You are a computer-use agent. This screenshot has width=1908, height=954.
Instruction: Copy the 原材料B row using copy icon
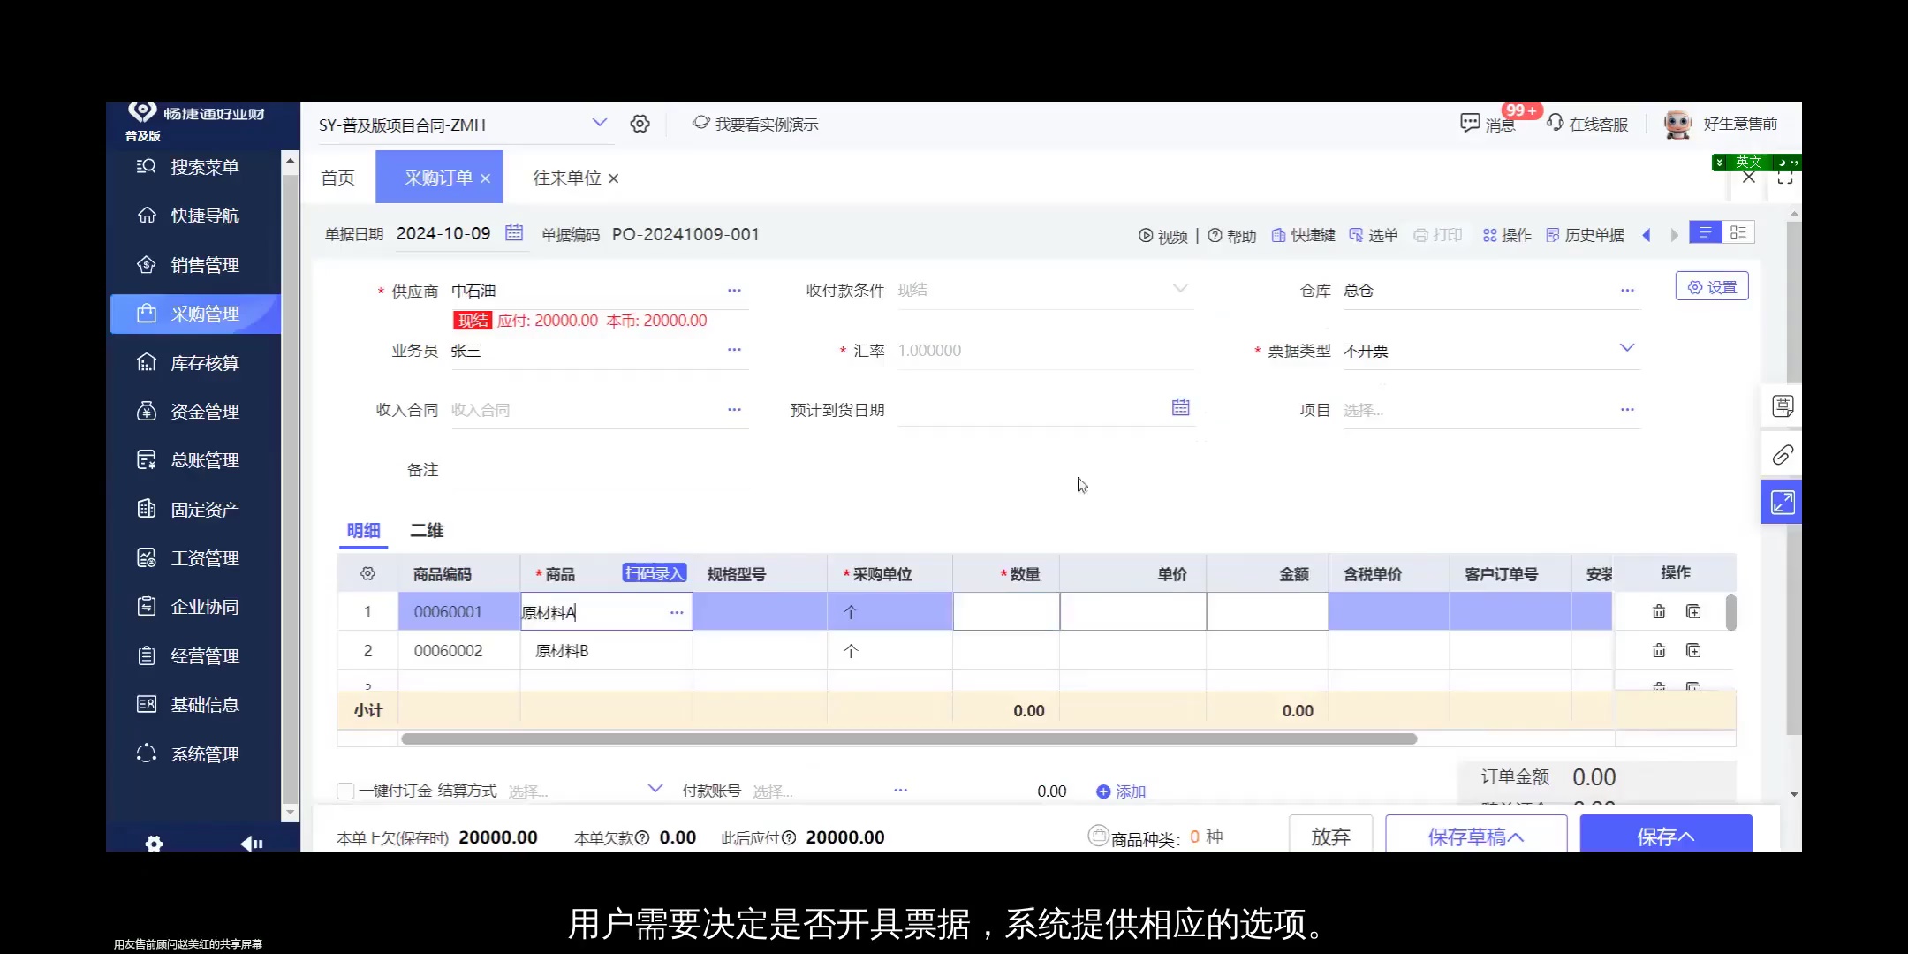(1694, 650)
